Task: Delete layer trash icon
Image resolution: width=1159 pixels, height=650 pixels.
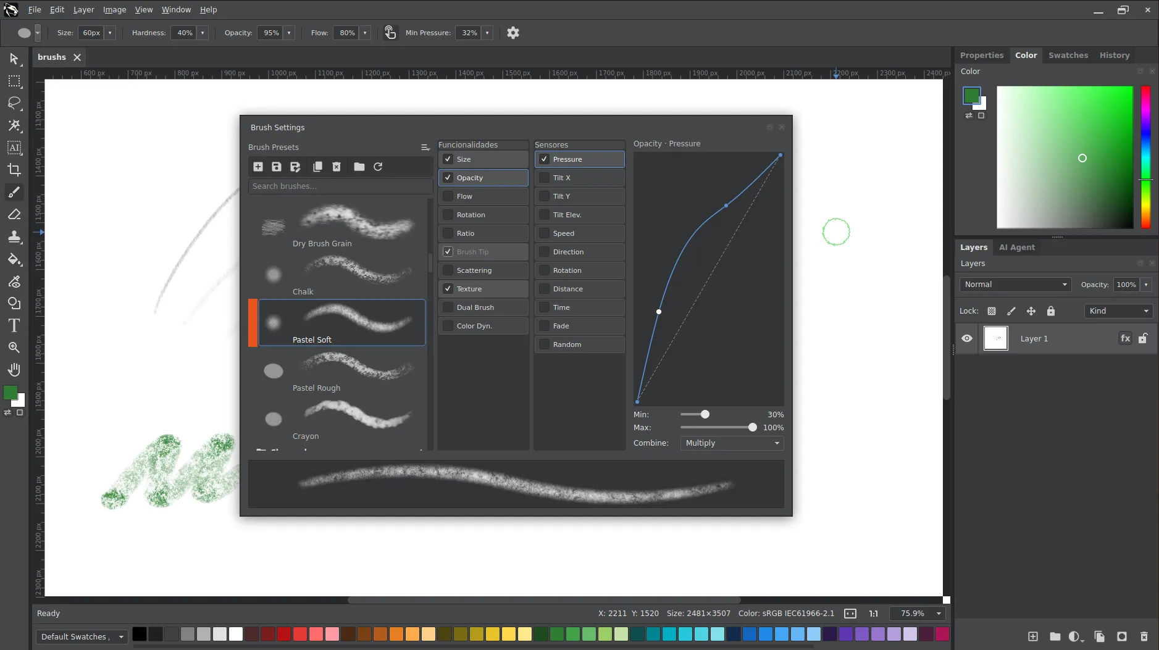Action: click(x=1144, y=636)
